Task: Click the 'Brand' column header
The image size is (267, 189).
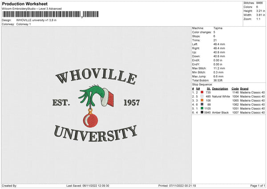Action: pos(244,89)
